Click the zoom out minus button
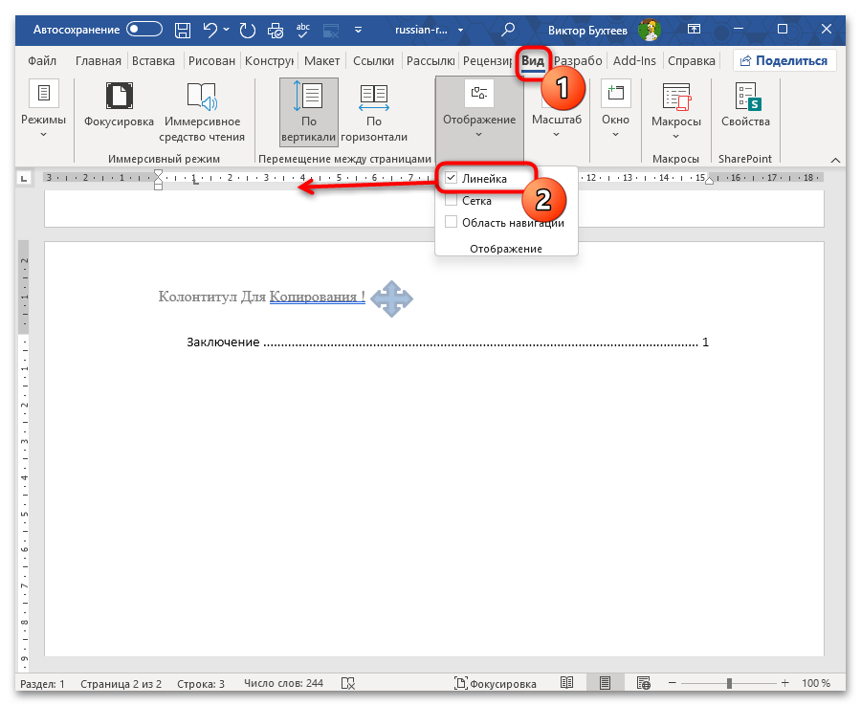 click(x=673, y=683)
